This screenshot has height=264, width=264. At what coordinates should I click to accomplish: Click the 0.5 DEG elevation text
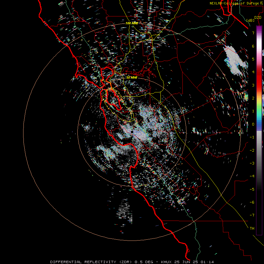pyautogui.click(x=144, y=262)
